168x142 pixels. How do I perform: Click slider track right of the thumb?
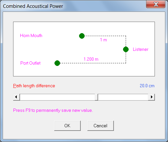pyautogui.click(x=123, y=97)
